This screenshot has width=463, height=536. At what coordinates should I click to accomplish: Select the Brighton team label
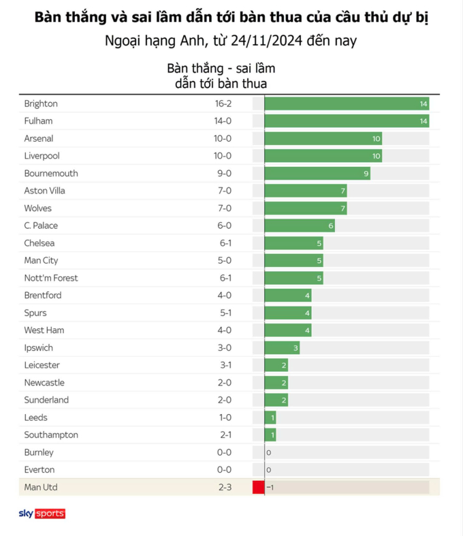41,104
